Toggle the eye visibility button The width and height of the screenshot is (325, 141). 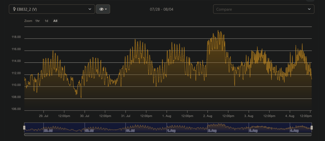(103, 9)
